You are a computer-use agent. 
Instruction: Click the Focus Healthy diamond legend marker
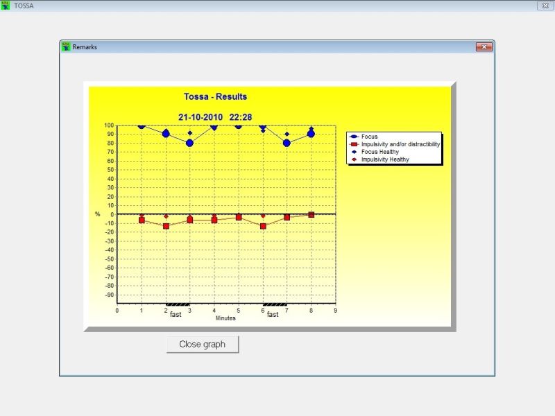click(x=355, y=151)
